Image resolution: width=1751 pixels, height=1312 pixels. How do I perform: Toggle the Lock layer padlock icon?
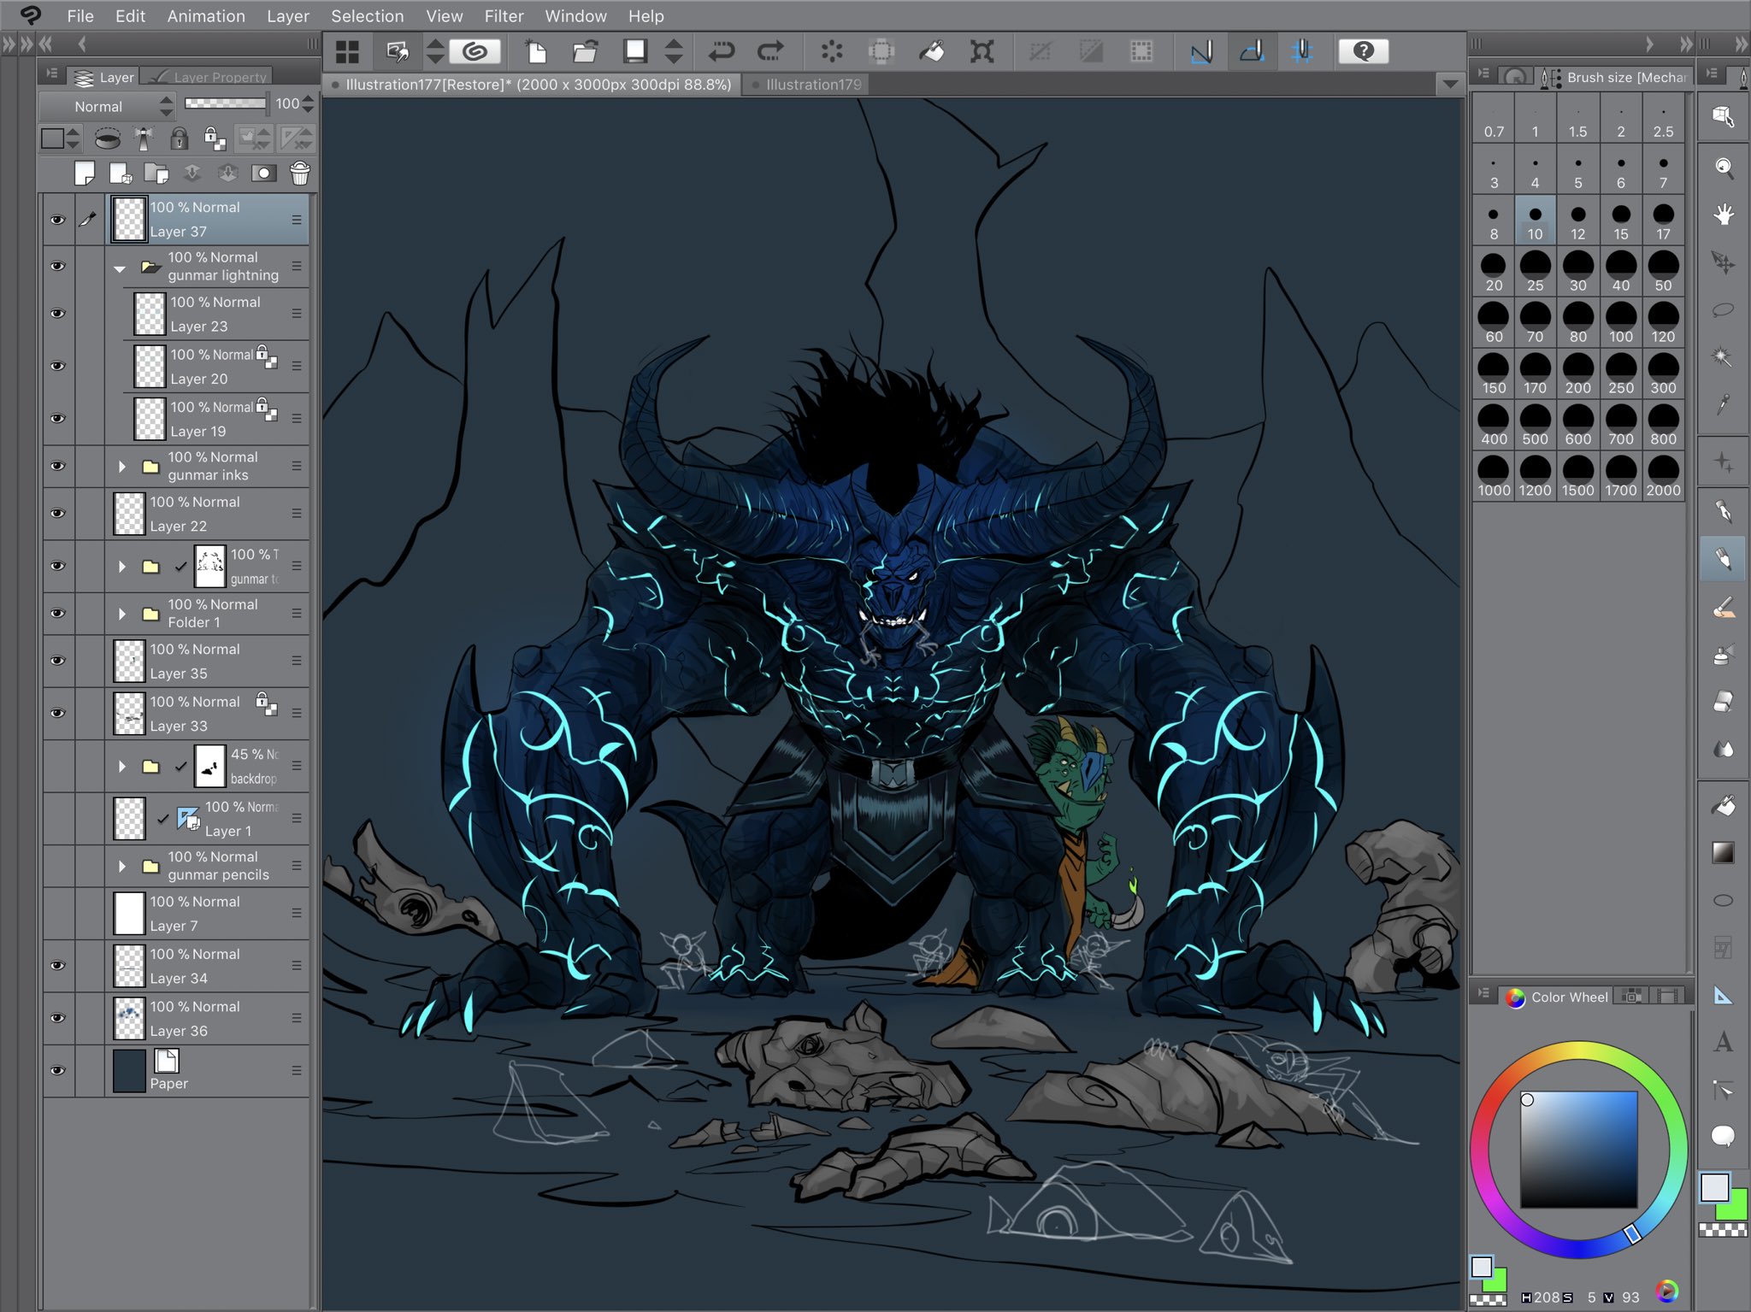[x=179, y=138]
